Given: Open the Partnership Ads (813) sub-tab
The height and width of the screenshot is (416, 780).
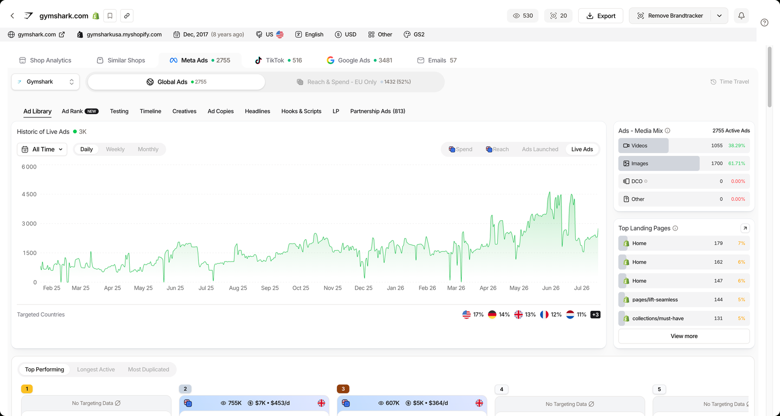Looking at the screenshot, I should pos(378,111).
